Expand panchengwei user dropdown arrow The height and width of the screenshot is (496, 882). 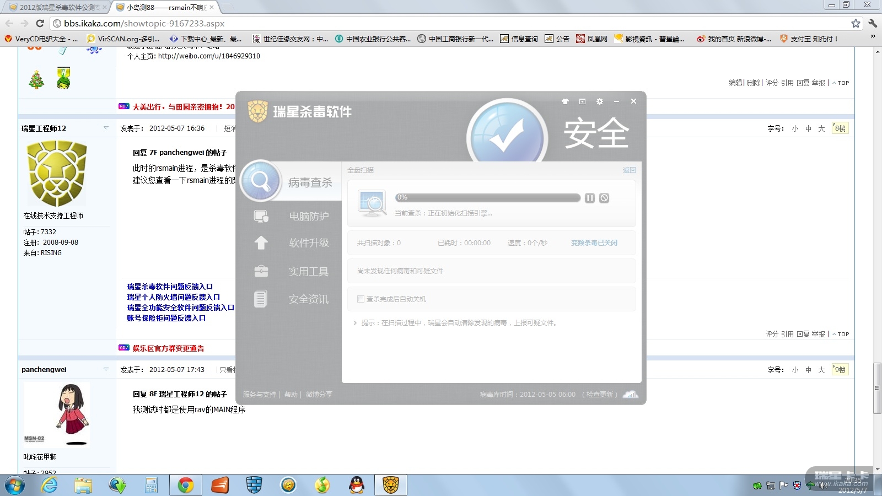point(106,369)
